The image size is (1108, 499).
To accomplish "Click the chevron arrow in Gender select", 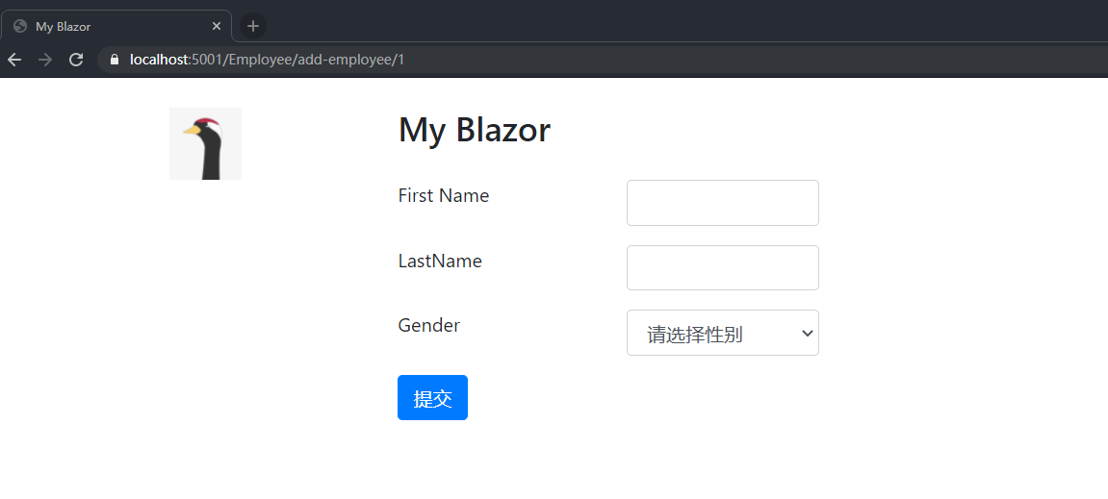I will [807, 333].
